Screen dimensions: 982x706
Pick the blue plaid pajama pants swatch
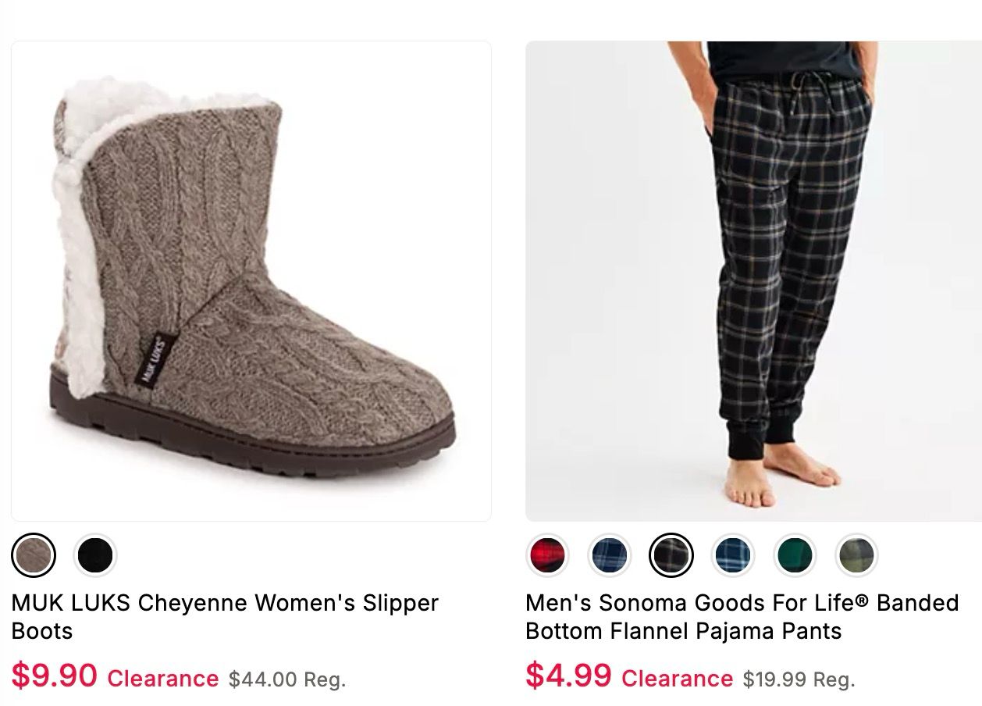tap(732, 556)
